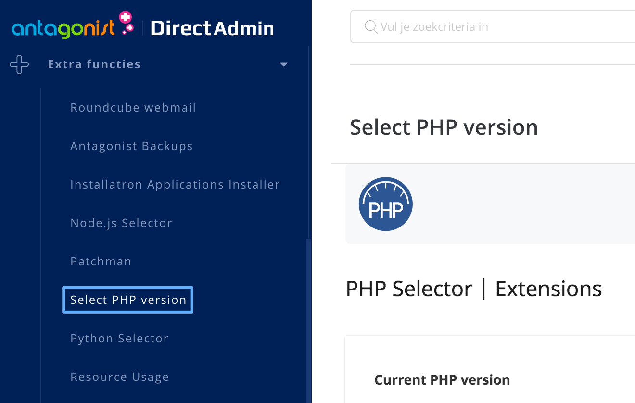
Task: Click the Select PHP version page heading
Action: point(444,127)
